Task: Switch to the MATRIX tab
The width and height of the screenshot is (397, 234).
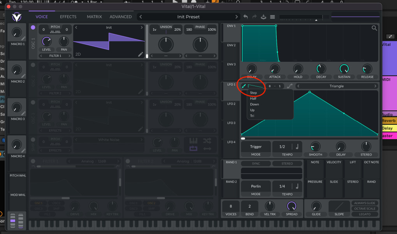Action: point(94,17)
